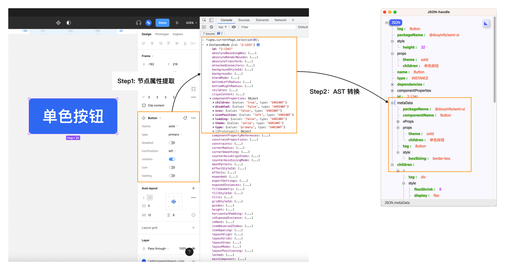
Task: Open the Network tab in DevTools
Action: click(x=281, y=20)
